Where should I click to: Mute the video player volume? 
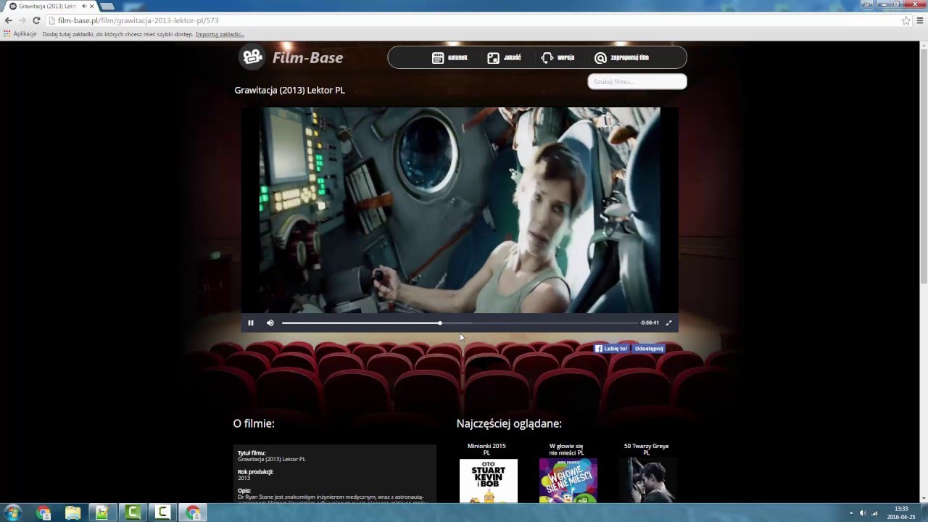coord(270,323)
